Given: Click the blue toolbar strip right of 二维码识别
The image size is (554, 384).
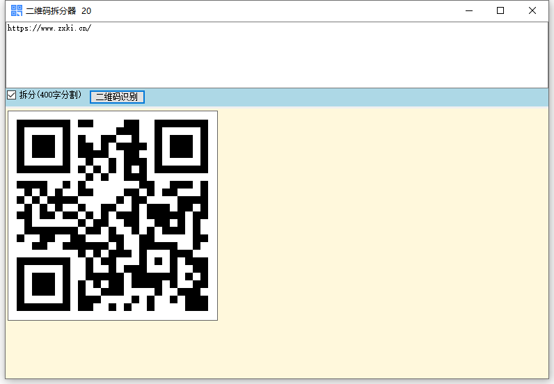Looking at the screenshot, I should point(348,97).
